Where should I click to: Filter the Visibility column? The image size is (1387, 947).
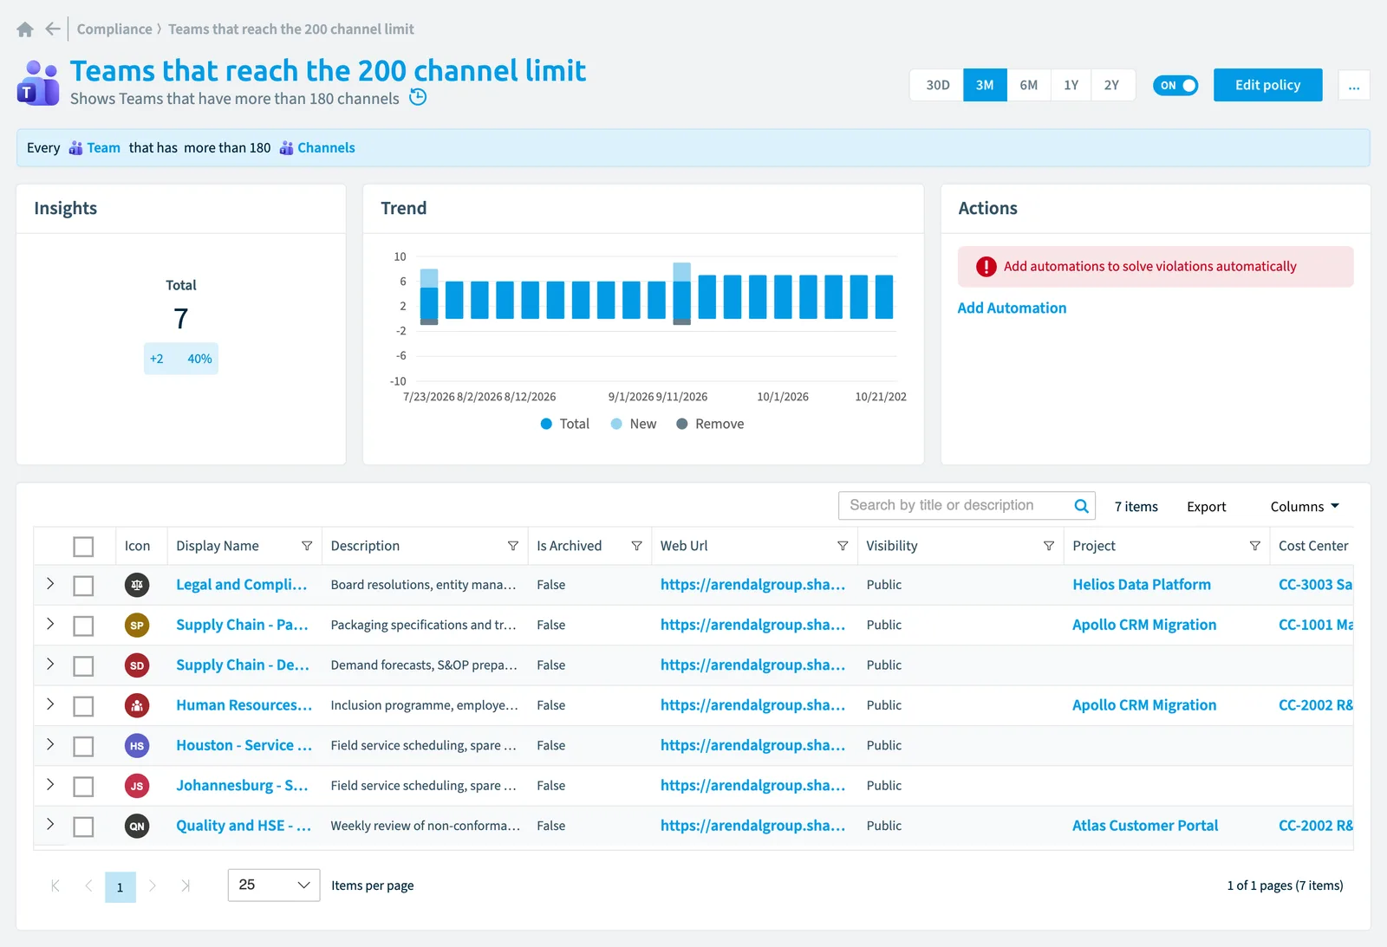1049,546
